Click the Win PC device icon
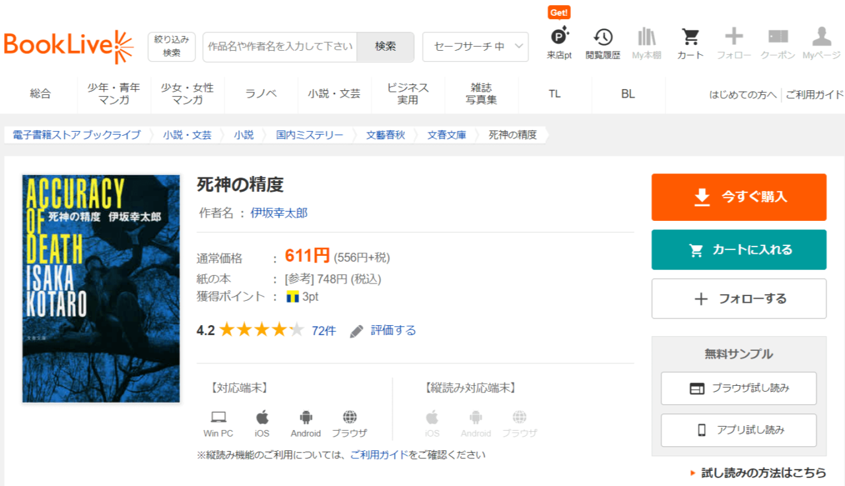Viewport: 845px width, 486px height. tap(219, 417)
